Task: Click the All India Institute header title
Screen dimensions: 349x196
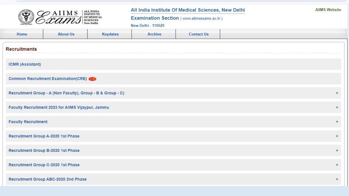Action: 187,10
